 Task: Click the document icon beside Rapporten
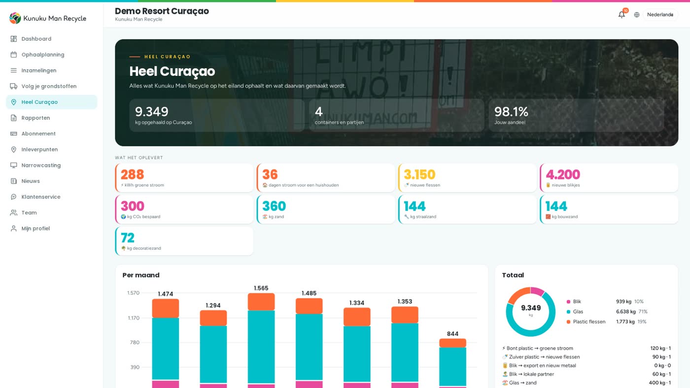pyautogui.click(x=14, y=118)
